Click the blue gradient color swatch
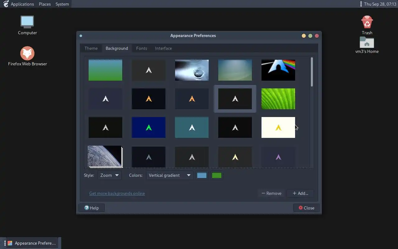The width and height of the screenshot is (398, 249). click(202, 175)
